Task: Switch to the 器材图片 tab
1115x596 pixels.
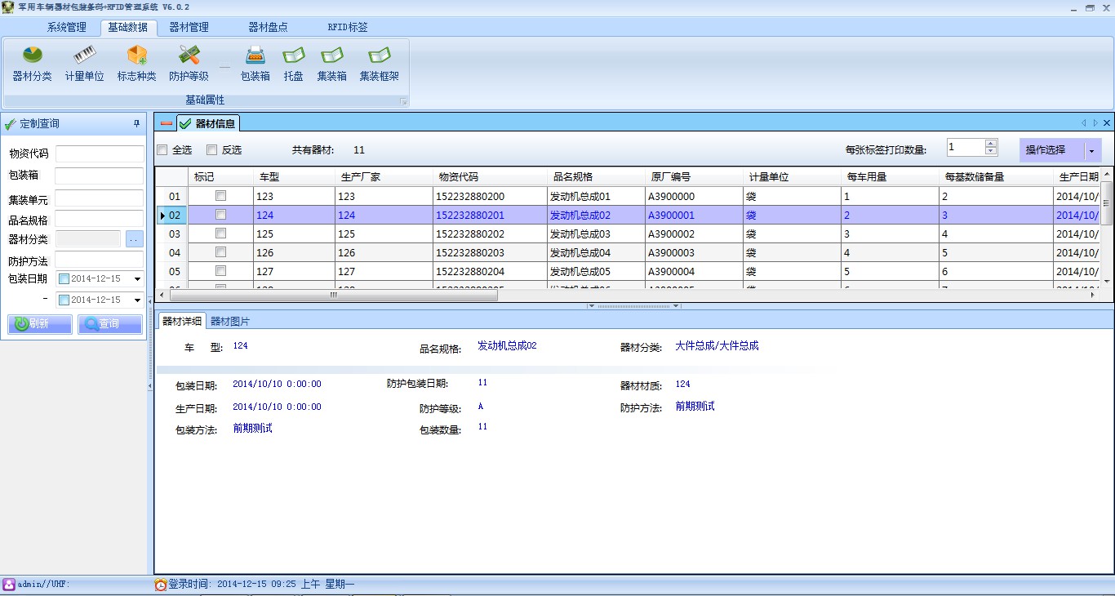Action: coord(230,321)
